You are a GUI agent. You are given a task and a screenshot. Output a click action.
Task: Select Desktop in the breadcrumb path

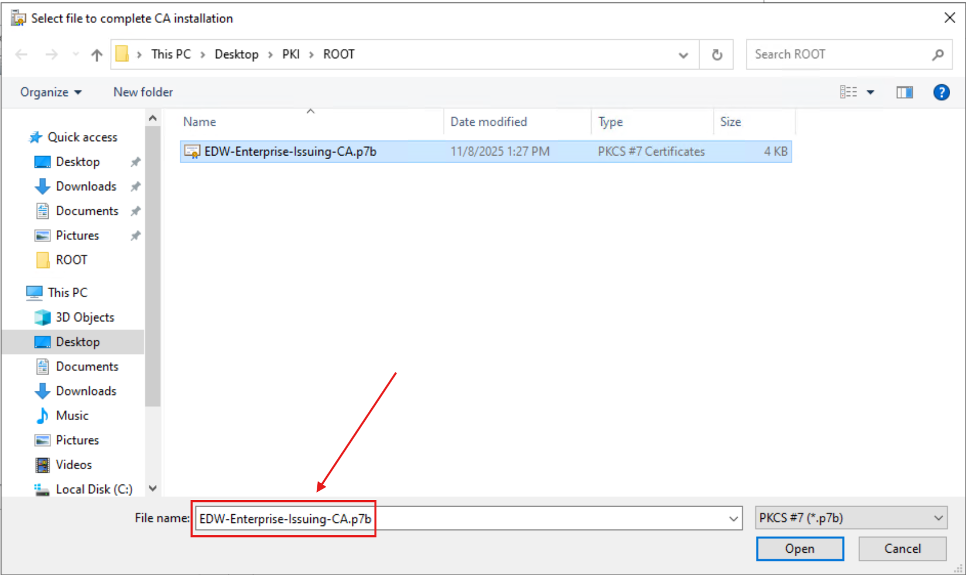tap(237, 54)
